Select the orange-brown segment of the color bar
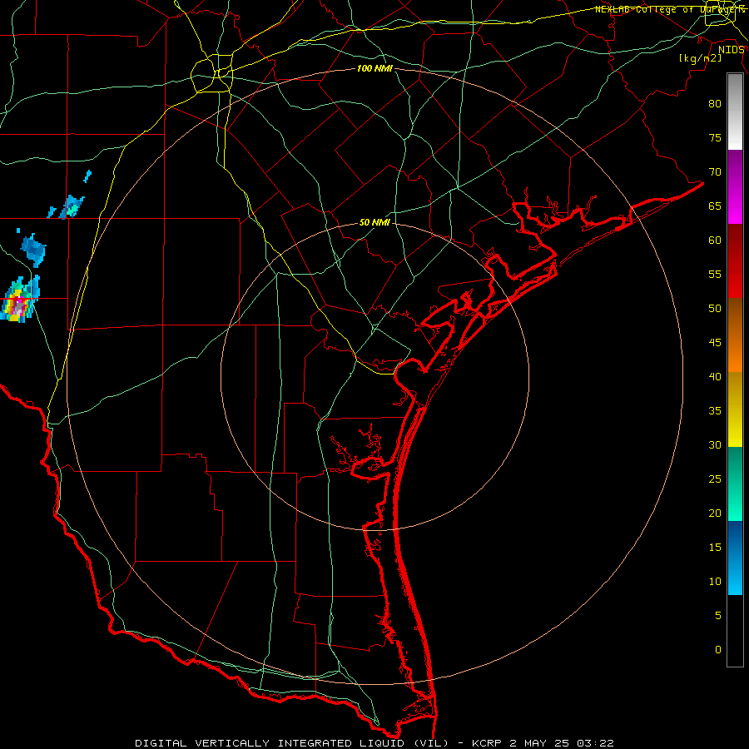 [x=735, y=335]
